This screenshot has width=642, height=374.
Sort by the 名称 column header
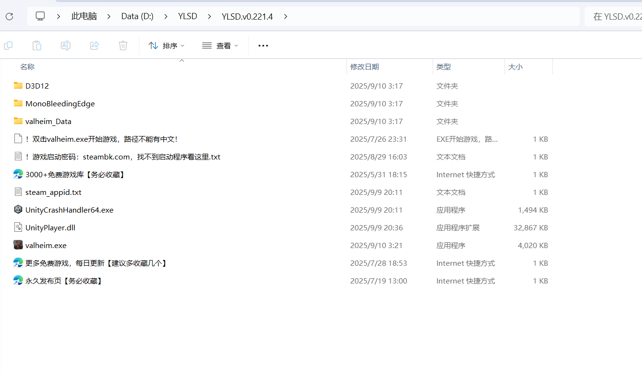(27, 67)
